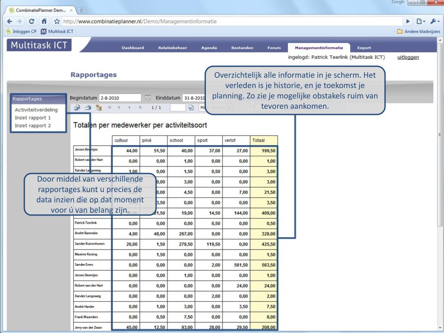This screenshot has height=333, width=444.
Task: Click the vertical page scrollbar
Action: (x=440, y=135)
